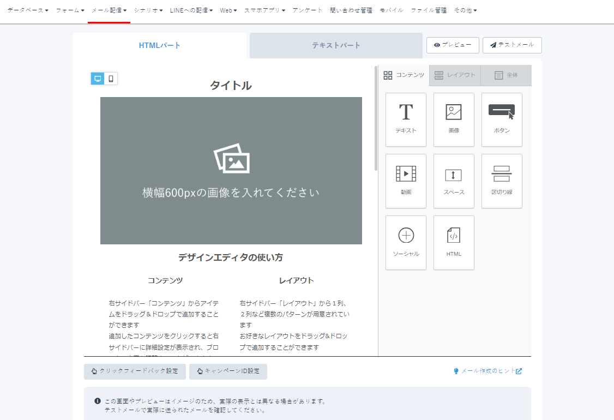Select the 画像 (image) content icon
Image resolution: width=614 pixels, height=420 pixels.
pos(454,119)
